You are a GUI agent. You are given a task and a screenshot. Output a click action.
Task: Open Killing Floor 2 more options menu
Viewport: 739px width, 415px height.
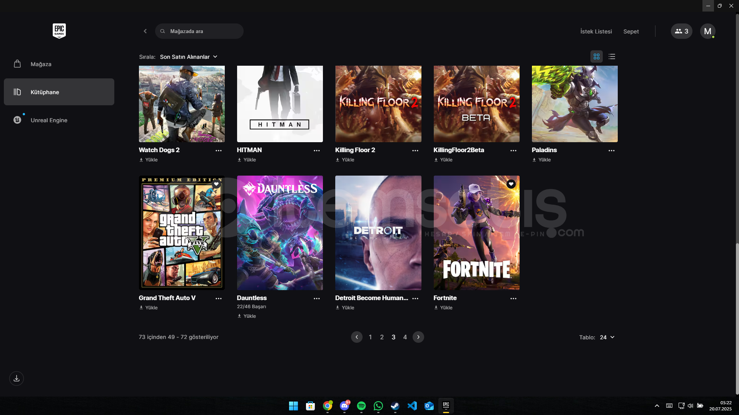pyautogui.click(x=415, y=151)
